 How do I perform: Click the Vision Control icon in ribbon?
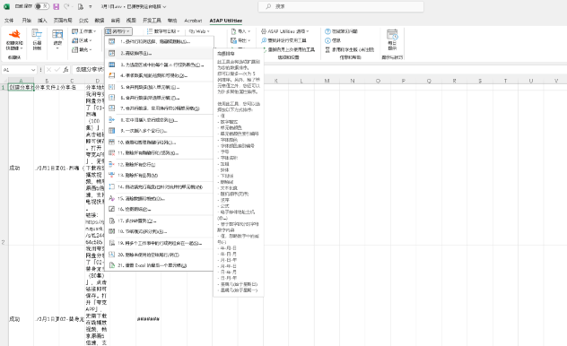pyautogui.click(x=37, y=34)
